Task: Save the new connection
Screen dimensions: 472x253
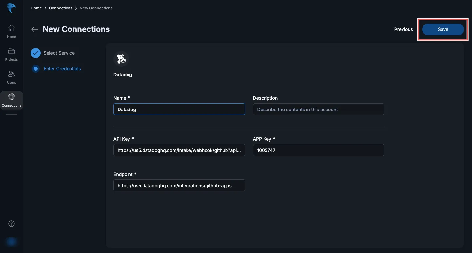Action: 443,29
